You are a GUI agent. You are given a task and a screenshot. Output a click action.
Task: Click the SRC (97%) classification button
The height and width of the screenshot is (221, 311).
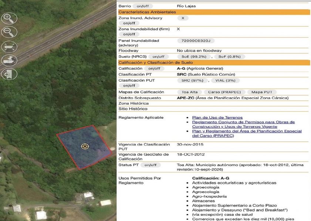[x=192, y=81]
